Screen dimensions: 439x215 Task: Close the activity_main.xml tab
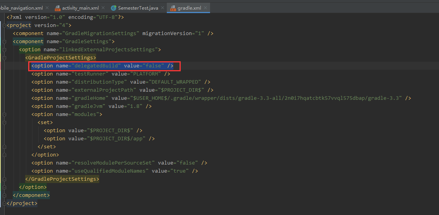pos(103,8)
